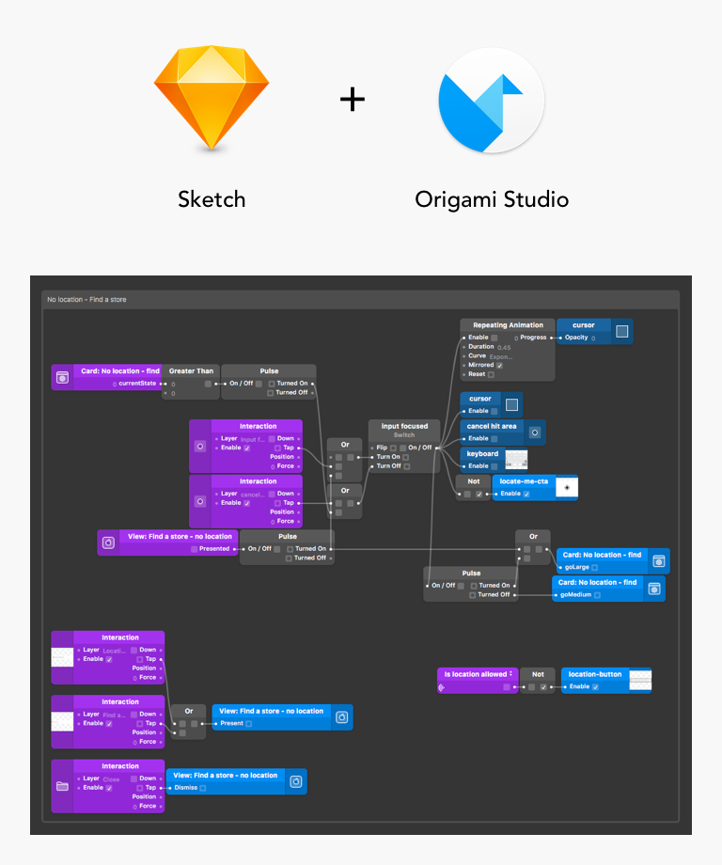Click the small icon under Is location allowed
Viewport: 722px width, 865px height.
coord(441,687)
